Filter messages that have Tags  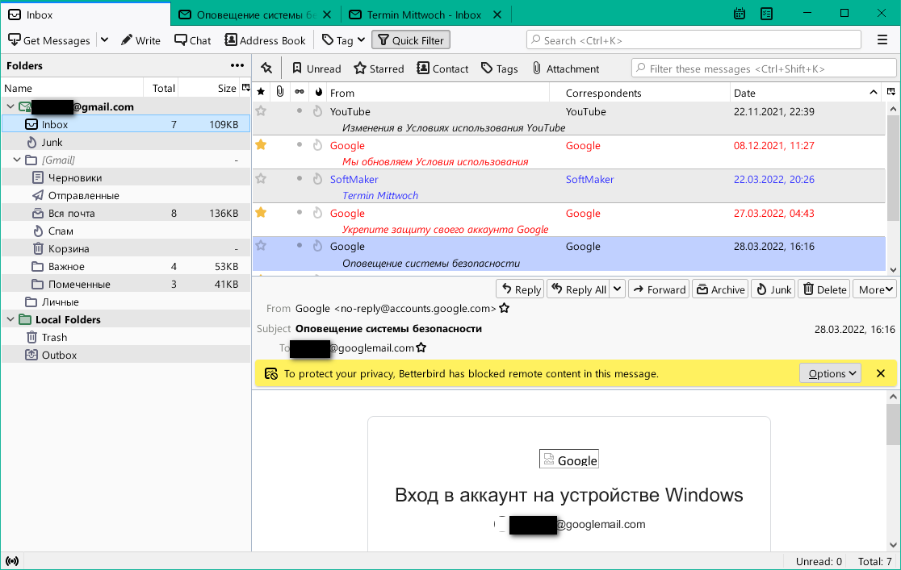[499, 69]
